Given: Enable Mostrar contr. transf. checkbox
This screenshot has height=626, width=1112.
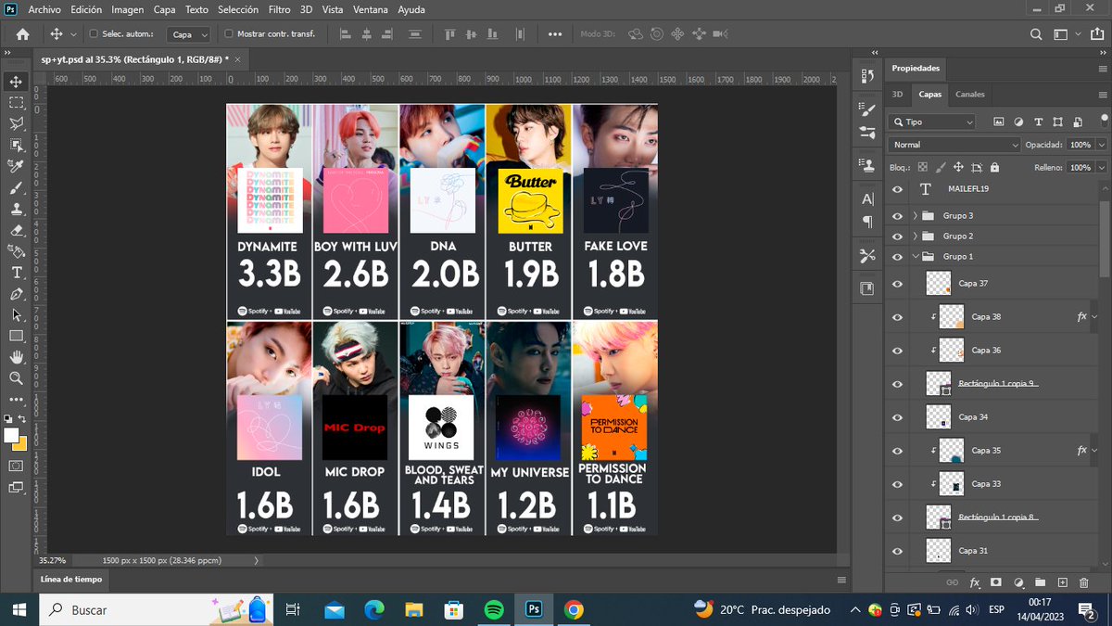Looking at the screenshot, I should coord(229,34).
